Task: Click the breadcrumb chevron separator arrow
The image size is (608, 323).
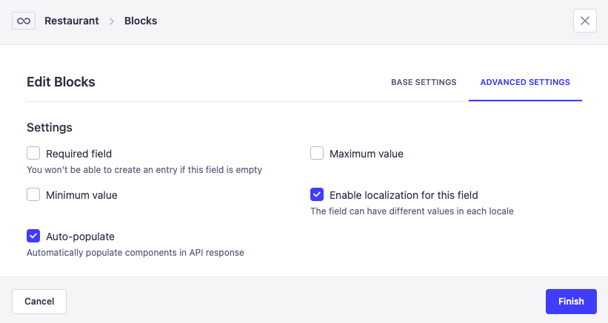Action: tap(112, 21)
